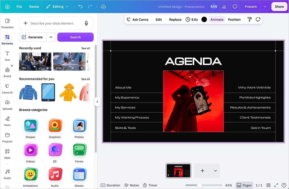Browse the Photos category
289x189 pixels.
[x=79, y=129]
